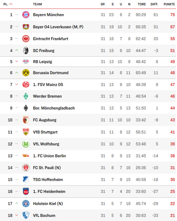Open the FC St. Pauli (N) team link
Image resolution: width=177 pixels, height=221 pixels.
[x=47, y=168]
